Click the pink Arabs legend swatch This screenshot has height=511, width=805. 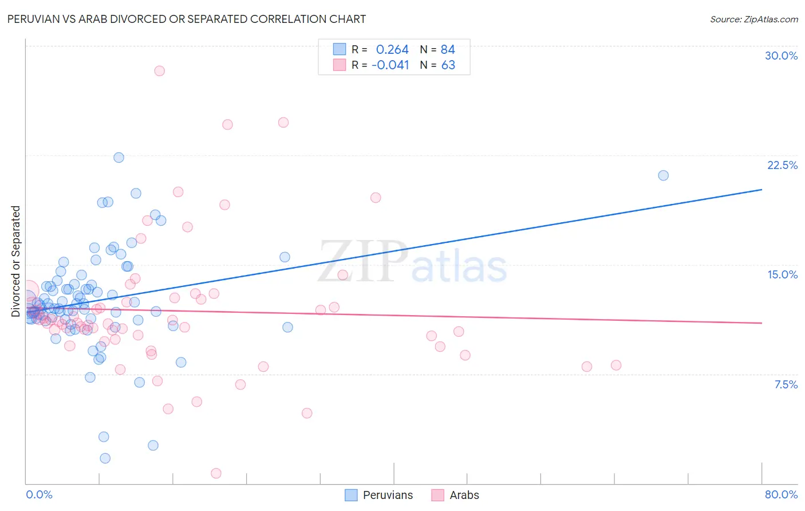point(437,495)
